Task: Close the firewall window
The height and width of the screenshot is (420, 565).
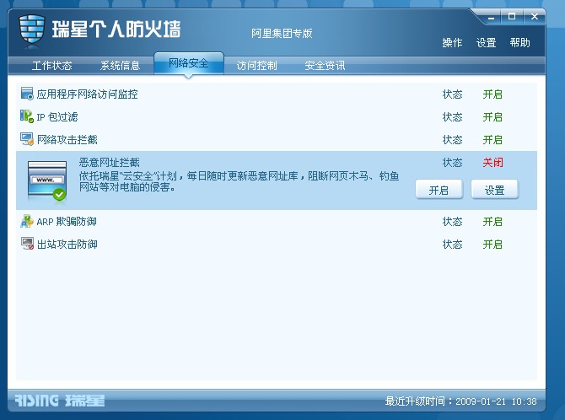Action: [535, 16]
